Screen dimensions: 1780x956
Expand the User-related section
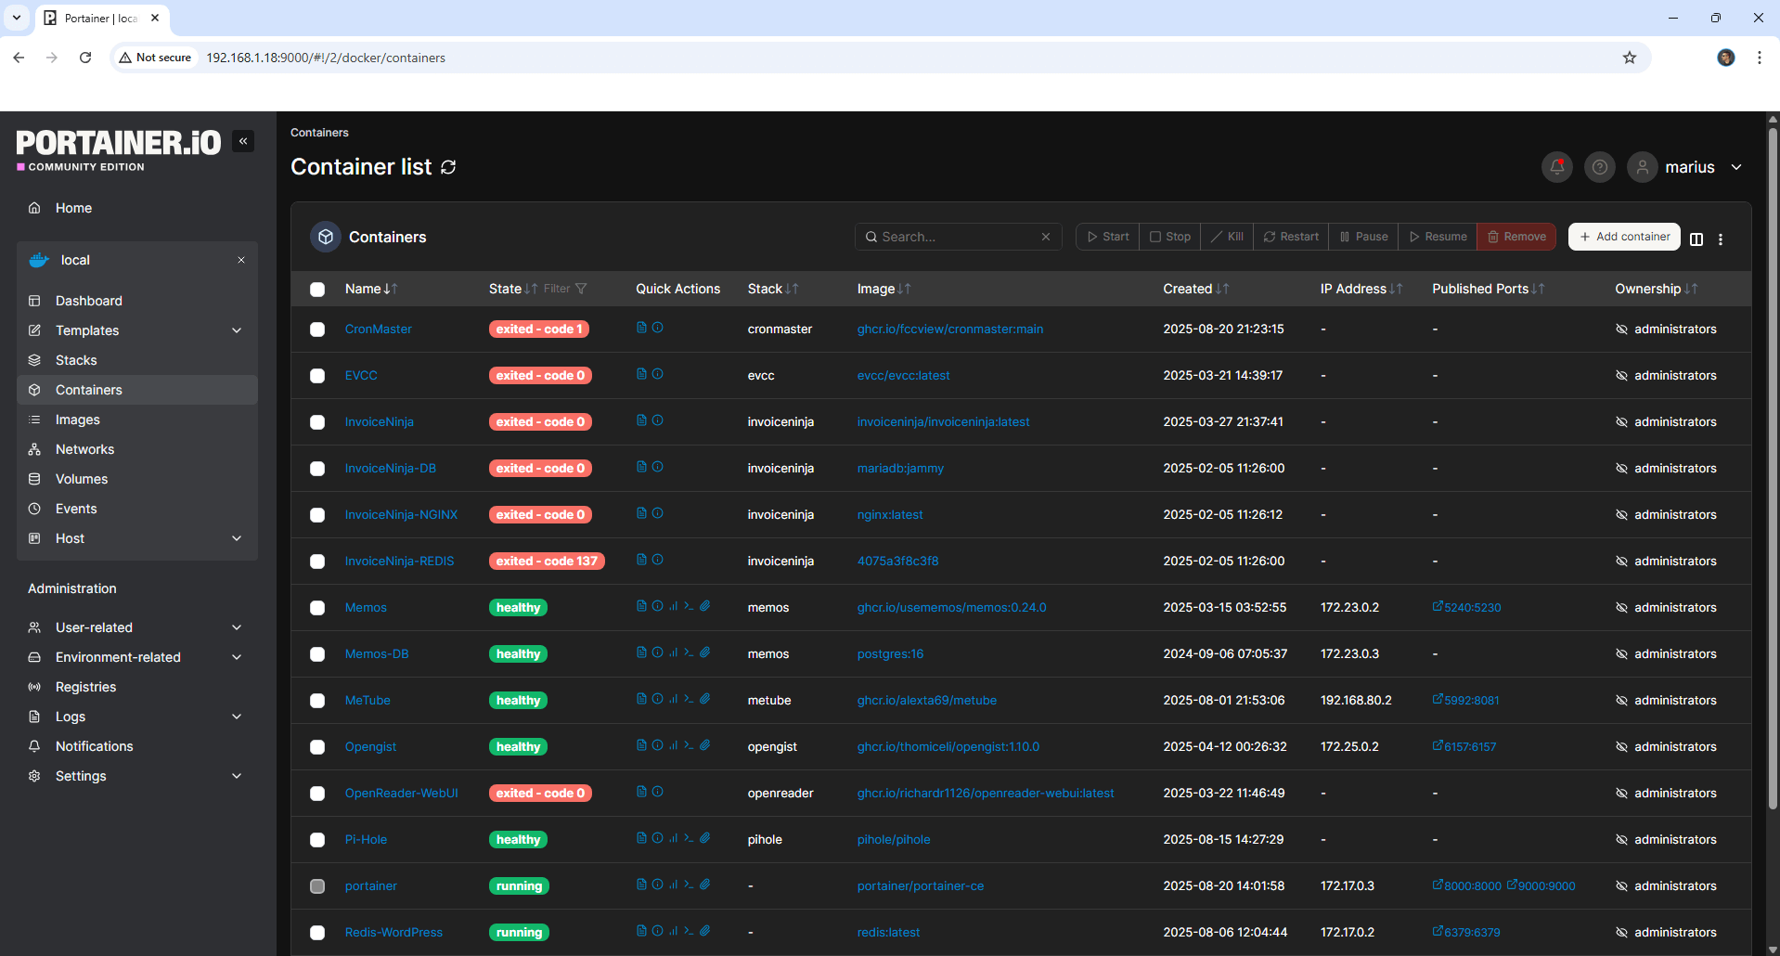(x=137, y=627)
